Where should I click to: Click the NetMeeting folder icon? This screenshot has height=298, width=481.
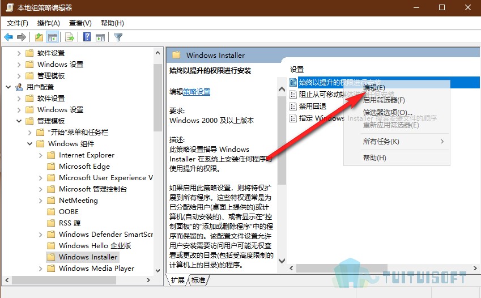(x=51, y=201)
